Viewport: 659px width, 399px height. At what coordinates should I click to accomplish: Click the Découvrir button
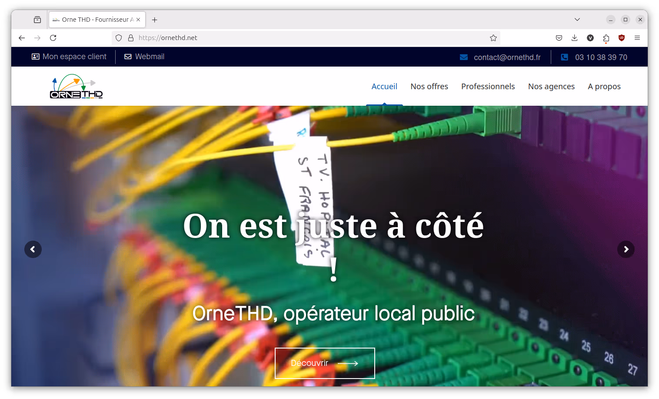(325, 363)
